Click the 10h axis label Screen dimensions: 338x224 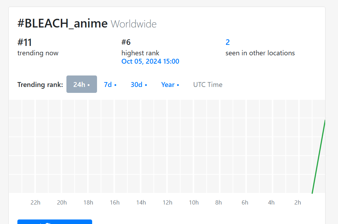click(x=194, y=203)
